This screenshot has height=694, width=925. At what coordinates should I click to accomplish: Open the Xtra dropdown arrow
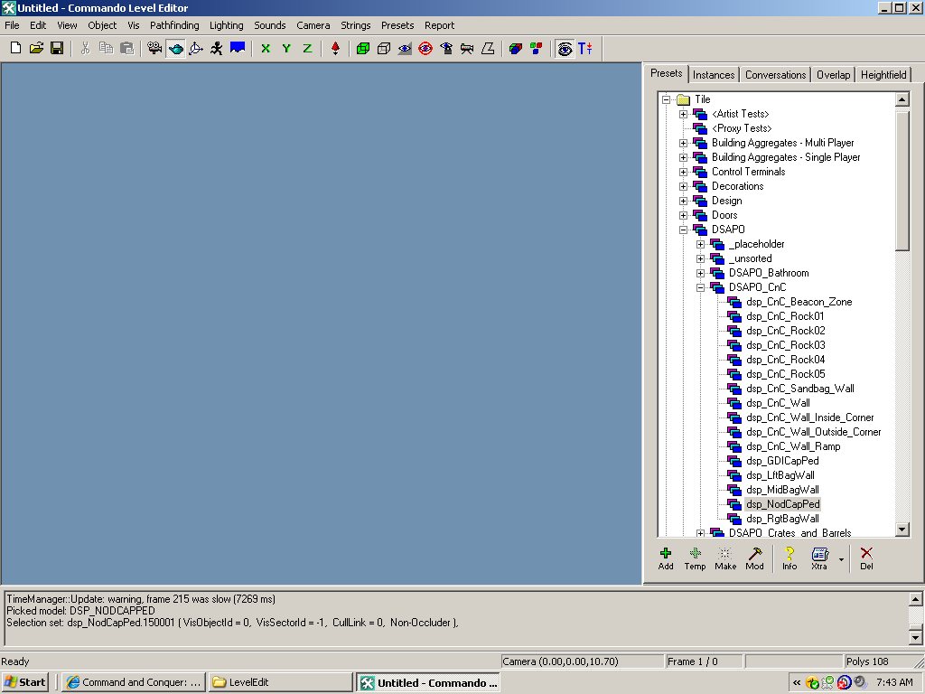tap(841, 559)
